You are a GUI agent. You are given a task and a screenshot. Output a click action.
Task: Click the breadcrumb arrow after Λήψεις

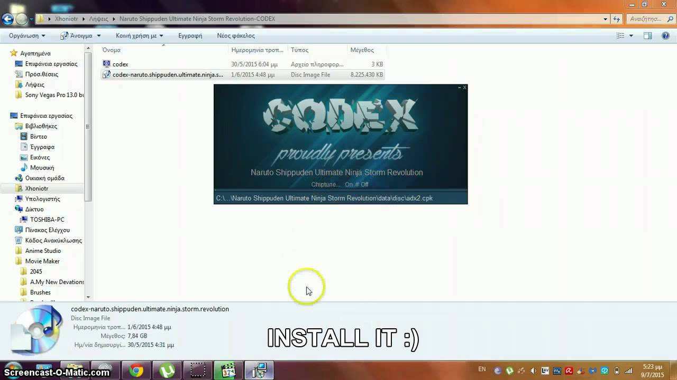[x=114, y=19]
